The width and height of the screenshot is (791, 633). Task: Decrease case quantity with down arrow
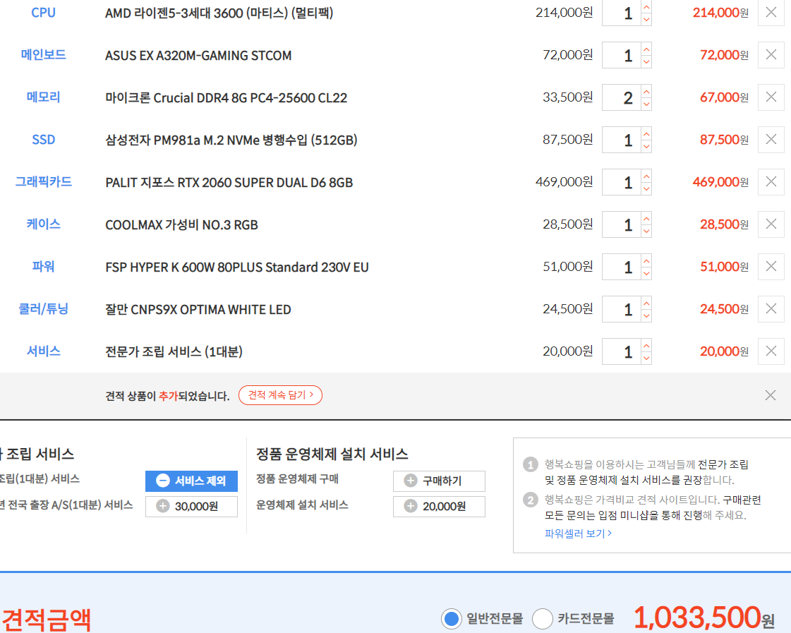[646, 231]
